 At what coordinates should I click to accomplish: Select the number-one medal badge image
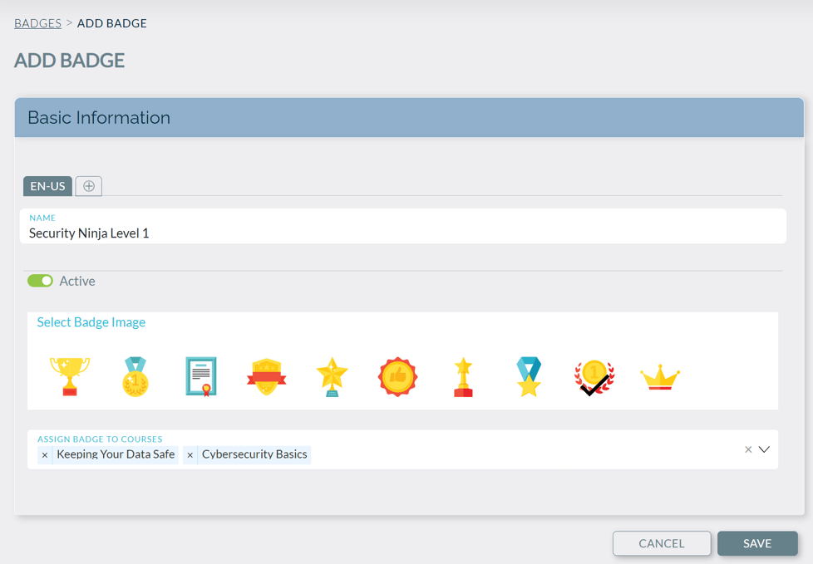click(135, 375)
